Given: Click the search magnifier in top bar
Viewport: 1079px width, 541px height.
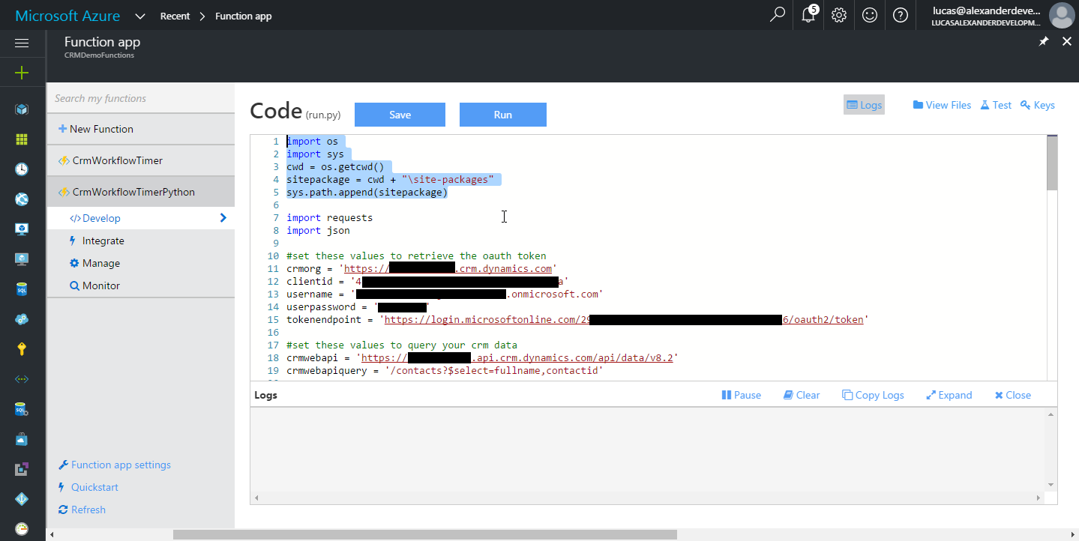Looking at the screenshot, I should coord(778,15).
